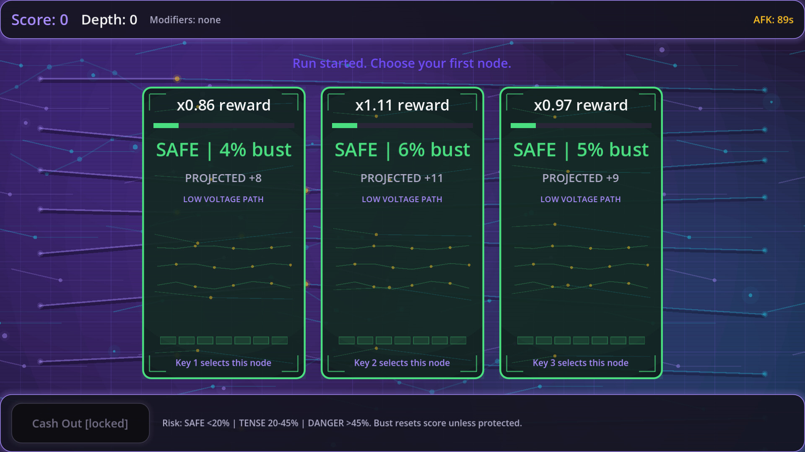The image size is (805, 452).
Task: Select the x0.86 reward node card
Action: coord(223,233)
